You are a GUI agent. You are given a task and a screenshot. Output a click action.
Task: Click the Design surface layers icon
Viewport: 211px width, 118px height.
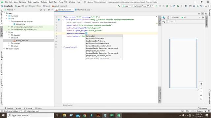click(164, 17)
